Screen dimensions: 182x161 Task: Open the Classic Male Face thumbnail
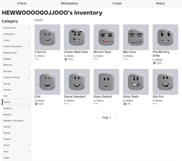pos(77,37)
